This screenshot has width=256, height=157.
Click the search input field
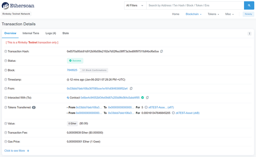pyautogui.click(x=195, y=5)
